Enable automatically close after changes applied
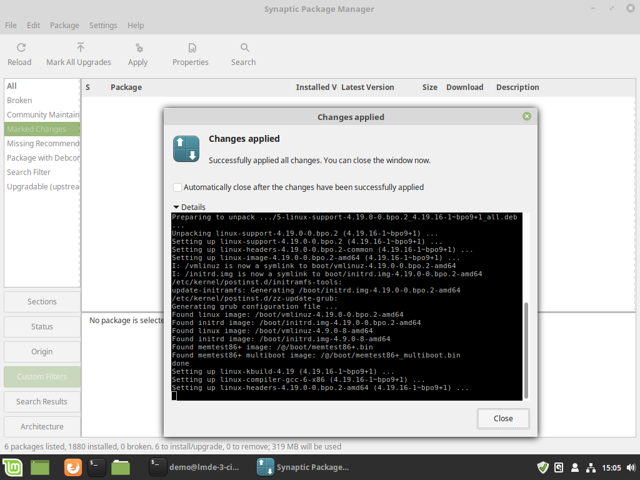The image size is (640, 480). (x=177, y=187)
